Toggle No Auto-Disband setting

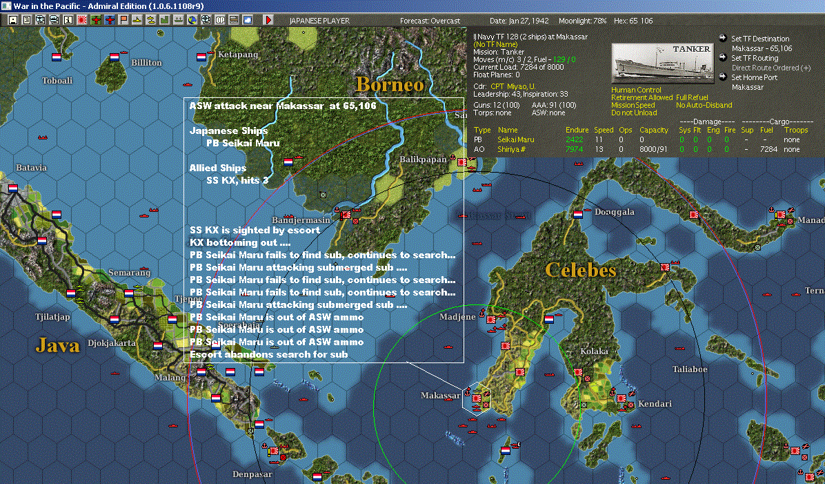pyautogui.click(x=704, y=106)
